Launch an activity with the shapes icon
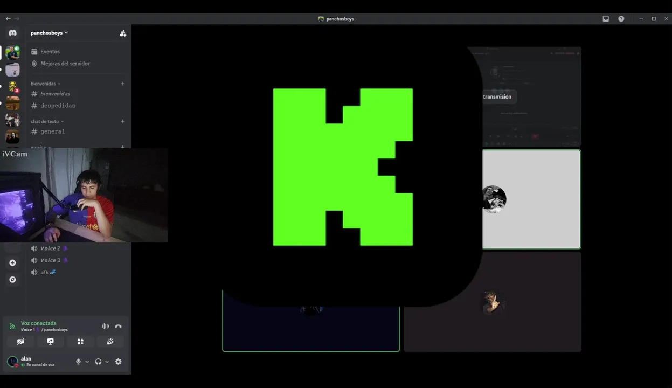672x388 pixels. pos(80,342)
